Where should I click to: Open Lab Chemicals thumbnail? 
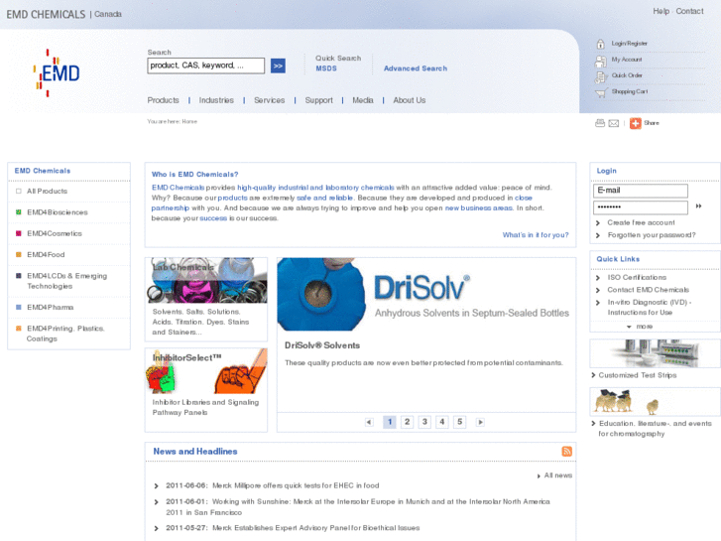[206, 280]
